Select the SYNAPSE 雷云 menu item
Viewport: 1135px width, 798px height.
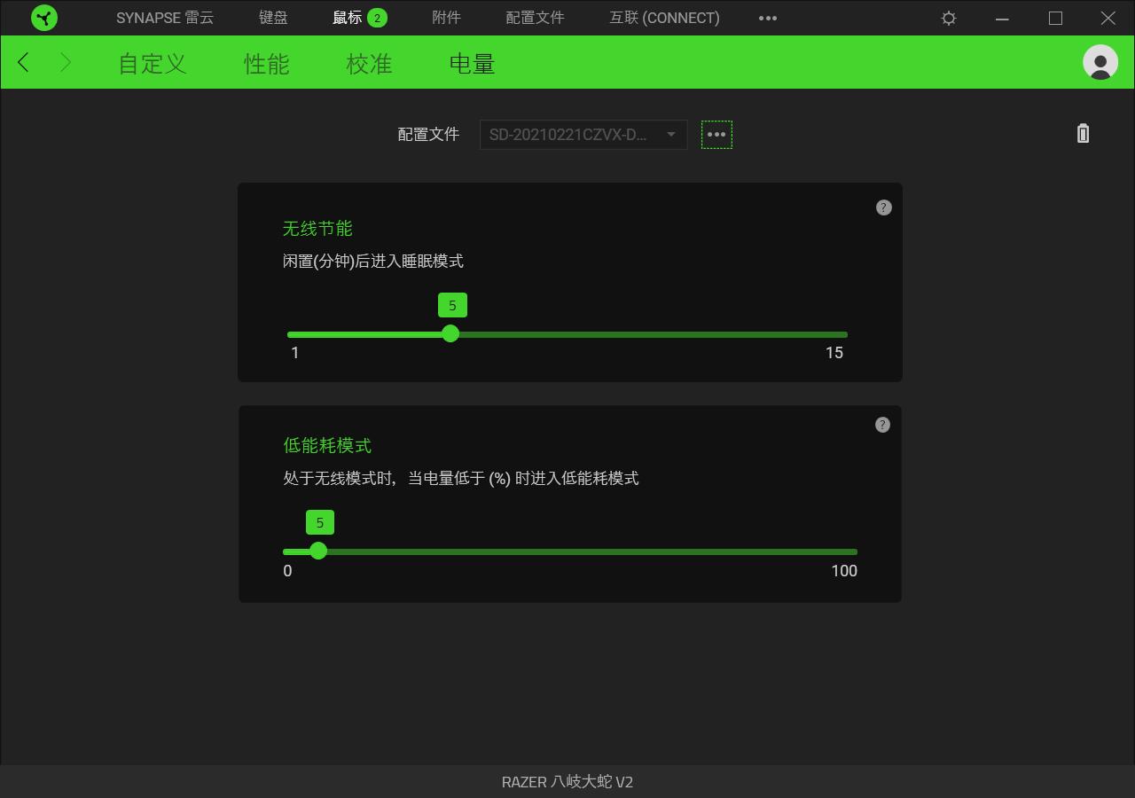tap(164, 18)
